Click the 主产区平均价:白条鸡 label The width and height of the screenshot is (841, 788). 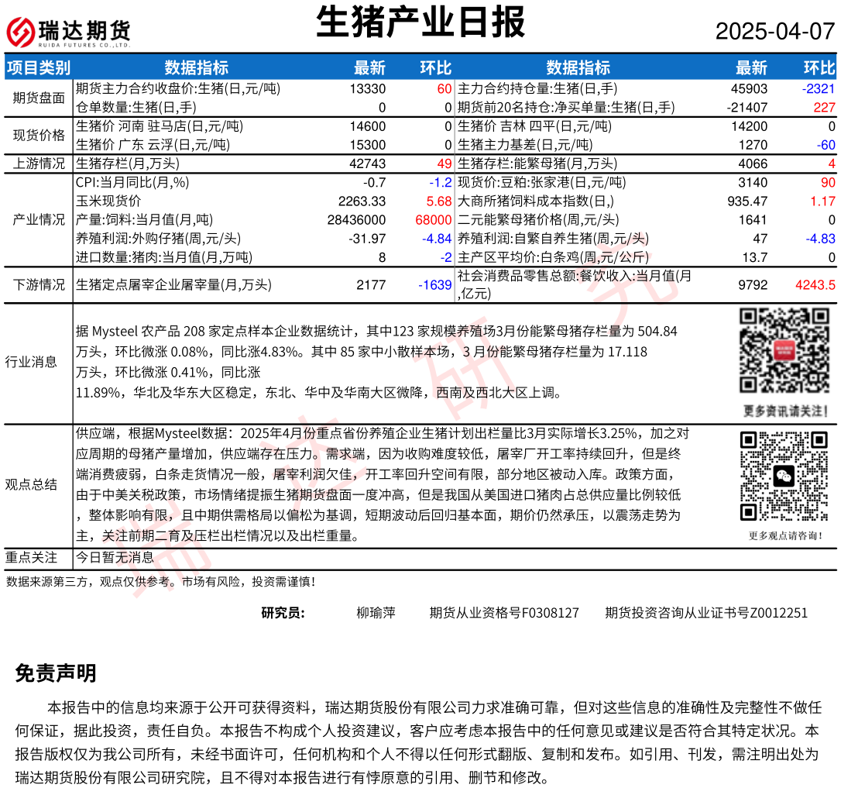[554, 258]
